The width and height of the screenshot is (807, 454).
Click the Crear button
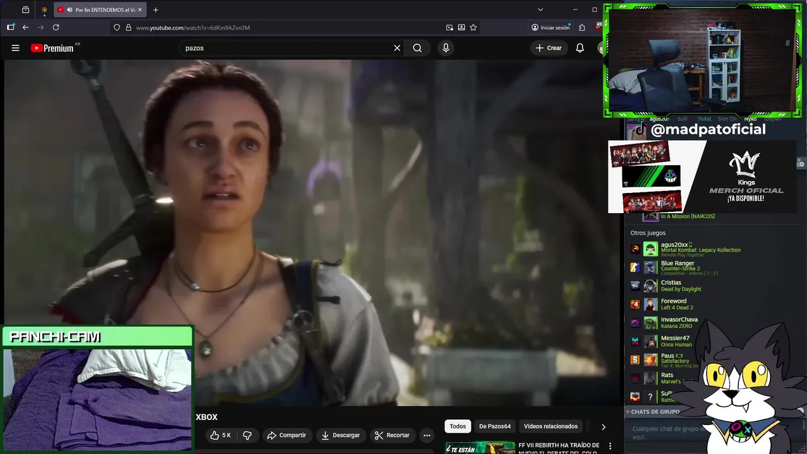tap(549, 48)
